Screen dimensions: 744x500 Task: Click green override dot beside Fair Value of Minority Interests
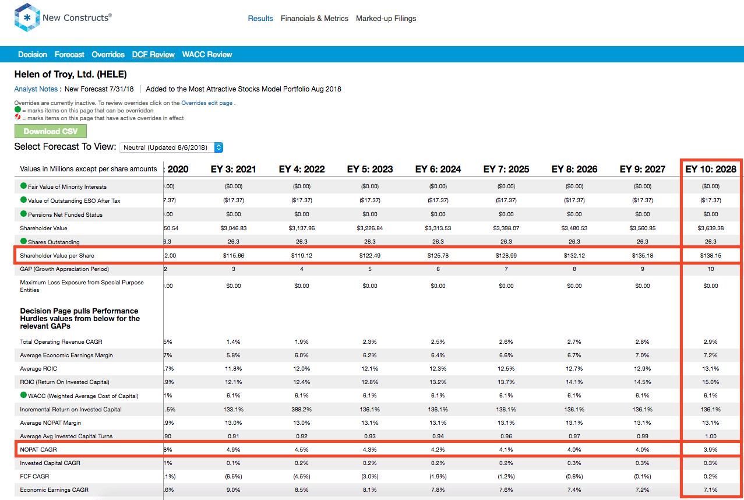(x=23, y=186)
